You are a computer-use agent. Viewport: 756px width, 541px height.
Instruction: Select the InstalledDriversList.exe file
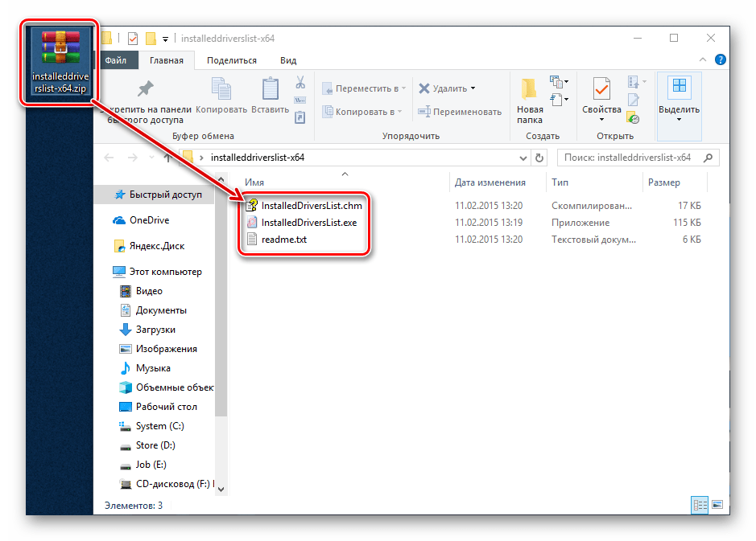pos(301,223)
